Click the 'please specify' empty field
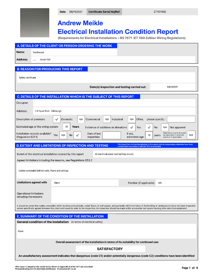Image resolution: width=213 pixels, height=276 pixels. pyautogui.click(x=181, y=119)
